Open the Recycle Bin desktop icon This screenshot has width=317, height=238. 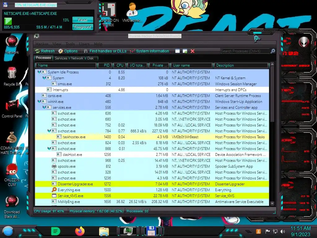(12, 77)
